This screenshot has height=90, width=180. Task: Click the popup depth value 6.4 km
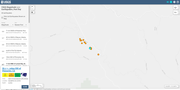[x=10, y=83]
